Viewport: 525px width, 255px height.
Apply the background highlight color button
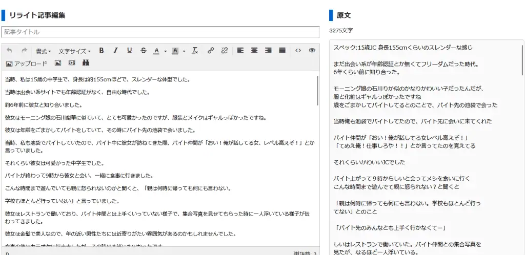click(175, 51)
